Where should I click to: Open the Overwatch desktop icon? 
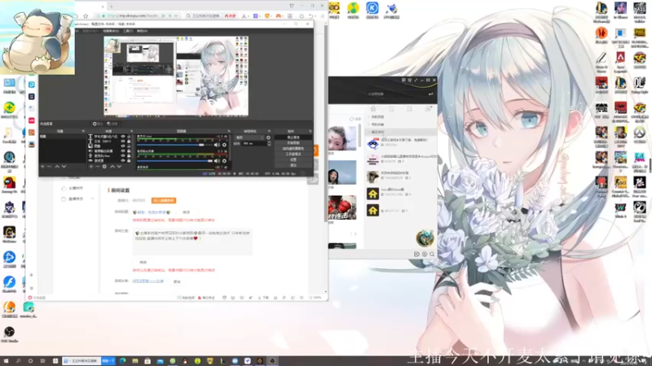click(x=640, y=135)
